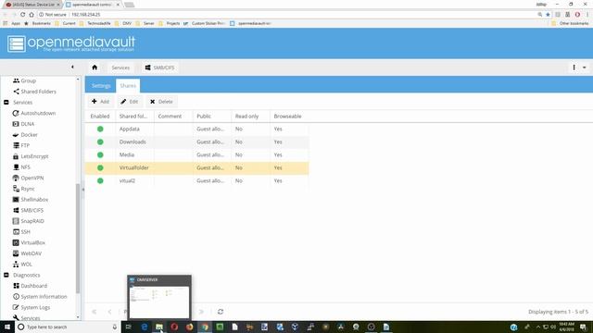
Task: Open the top-right dropdown arrow
Action: (585, 68)
